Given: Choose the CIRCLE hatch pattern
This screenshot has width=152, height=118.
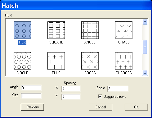Looking at the screenshot, I should click(x=22, y=61).
